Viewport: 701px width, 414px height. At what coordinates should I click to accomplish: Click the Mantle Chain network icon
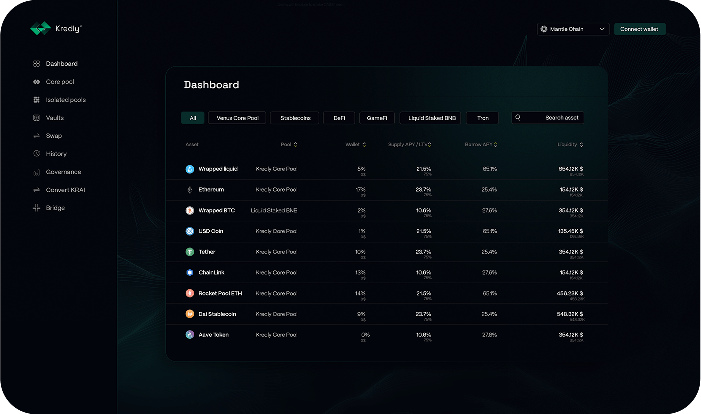544,29
